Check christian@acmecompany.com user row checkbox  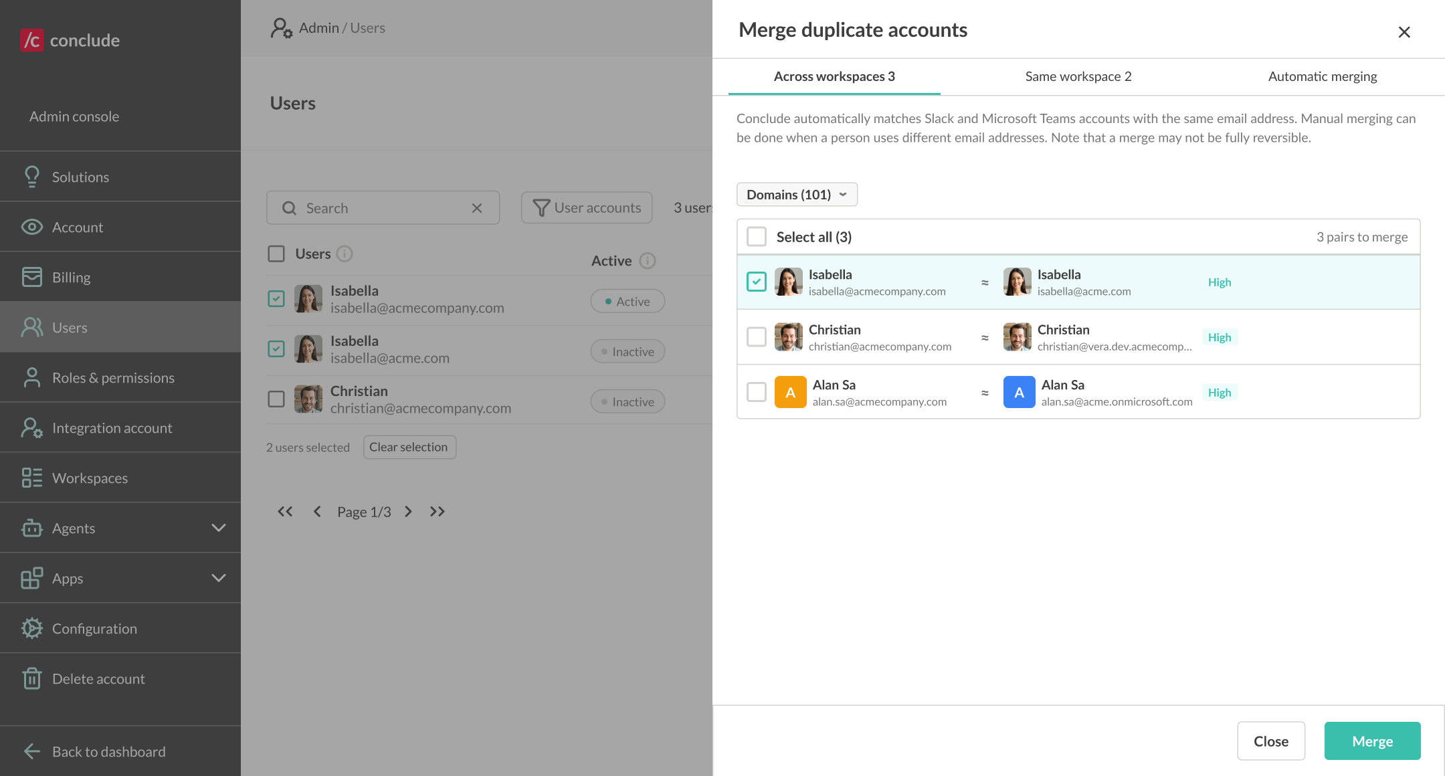[x=276, y=399]
